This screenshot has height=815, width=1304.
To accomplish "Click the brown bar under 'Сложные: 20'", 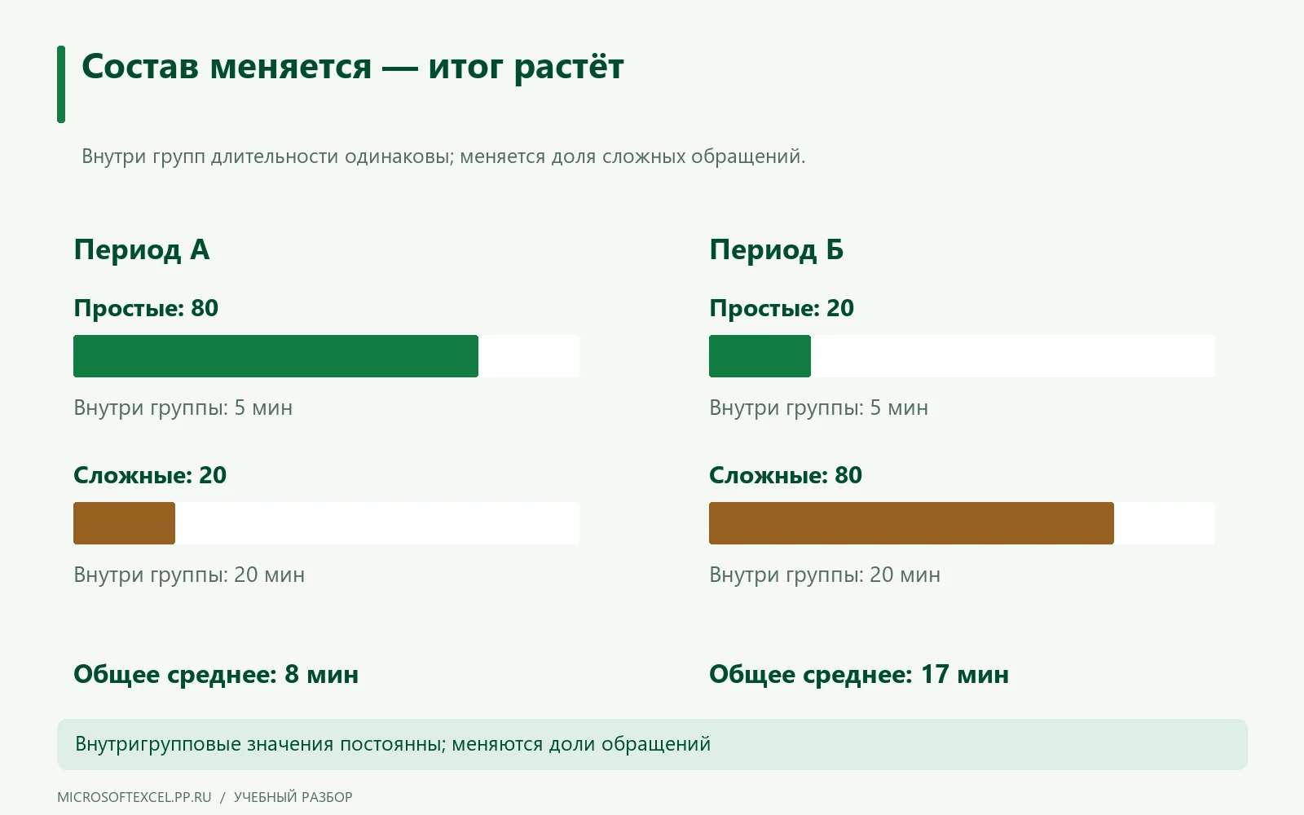I will [124, 523].
